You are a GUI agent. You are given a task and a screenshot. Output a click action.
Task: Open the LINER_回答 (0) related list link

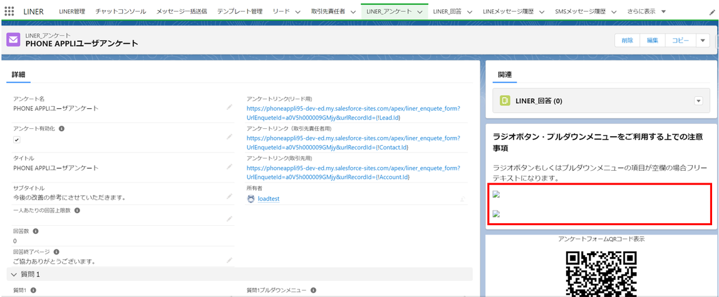pos(539,101)
